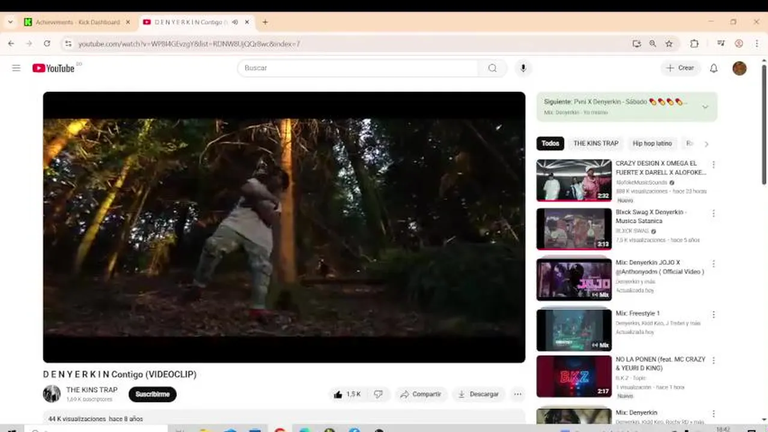This screenshot has width=768, height=432.
Task: Show more filter chips with right arrow
Action: [706, 144]
